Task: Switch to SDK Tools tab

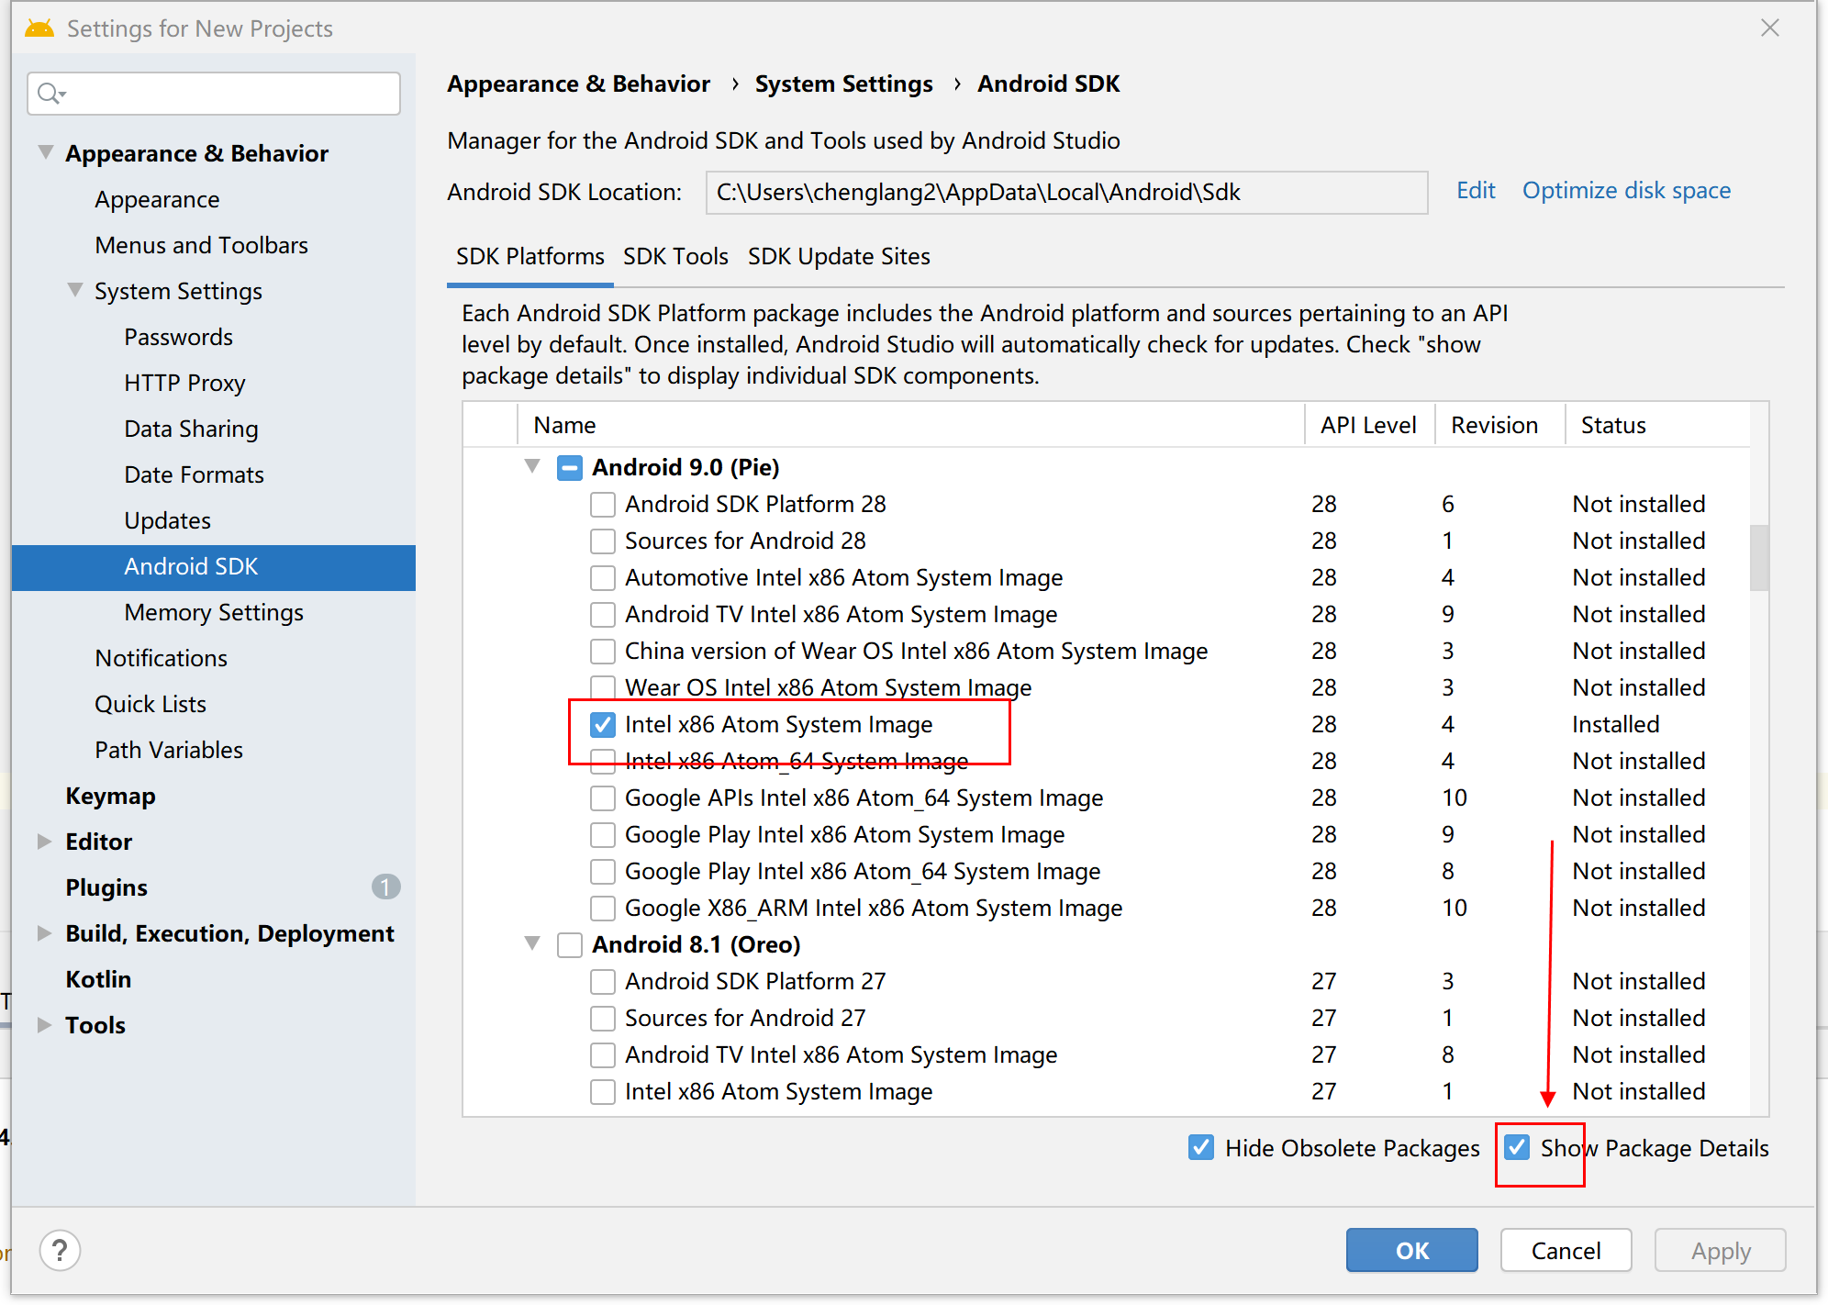Action: (x=675, y=256)
